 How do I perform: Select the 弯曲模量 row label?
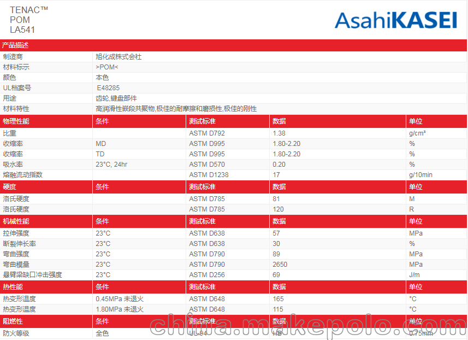(16, 265)
